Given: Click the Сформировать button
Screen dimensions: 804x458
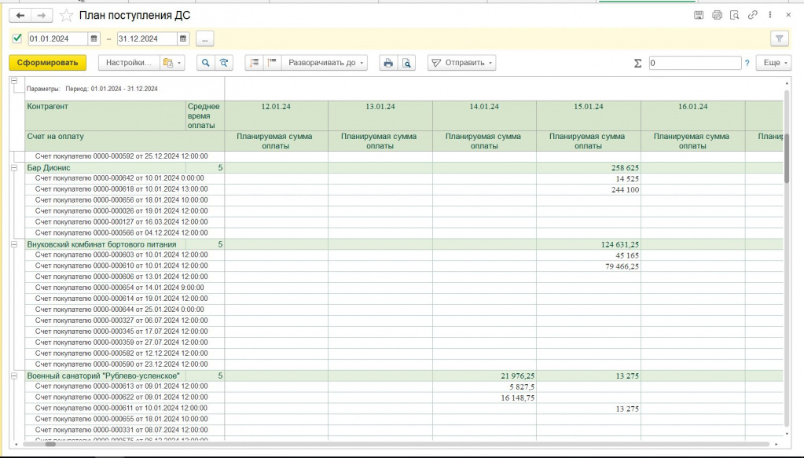Looking at the screenshot, I should (x=47, y=63).
